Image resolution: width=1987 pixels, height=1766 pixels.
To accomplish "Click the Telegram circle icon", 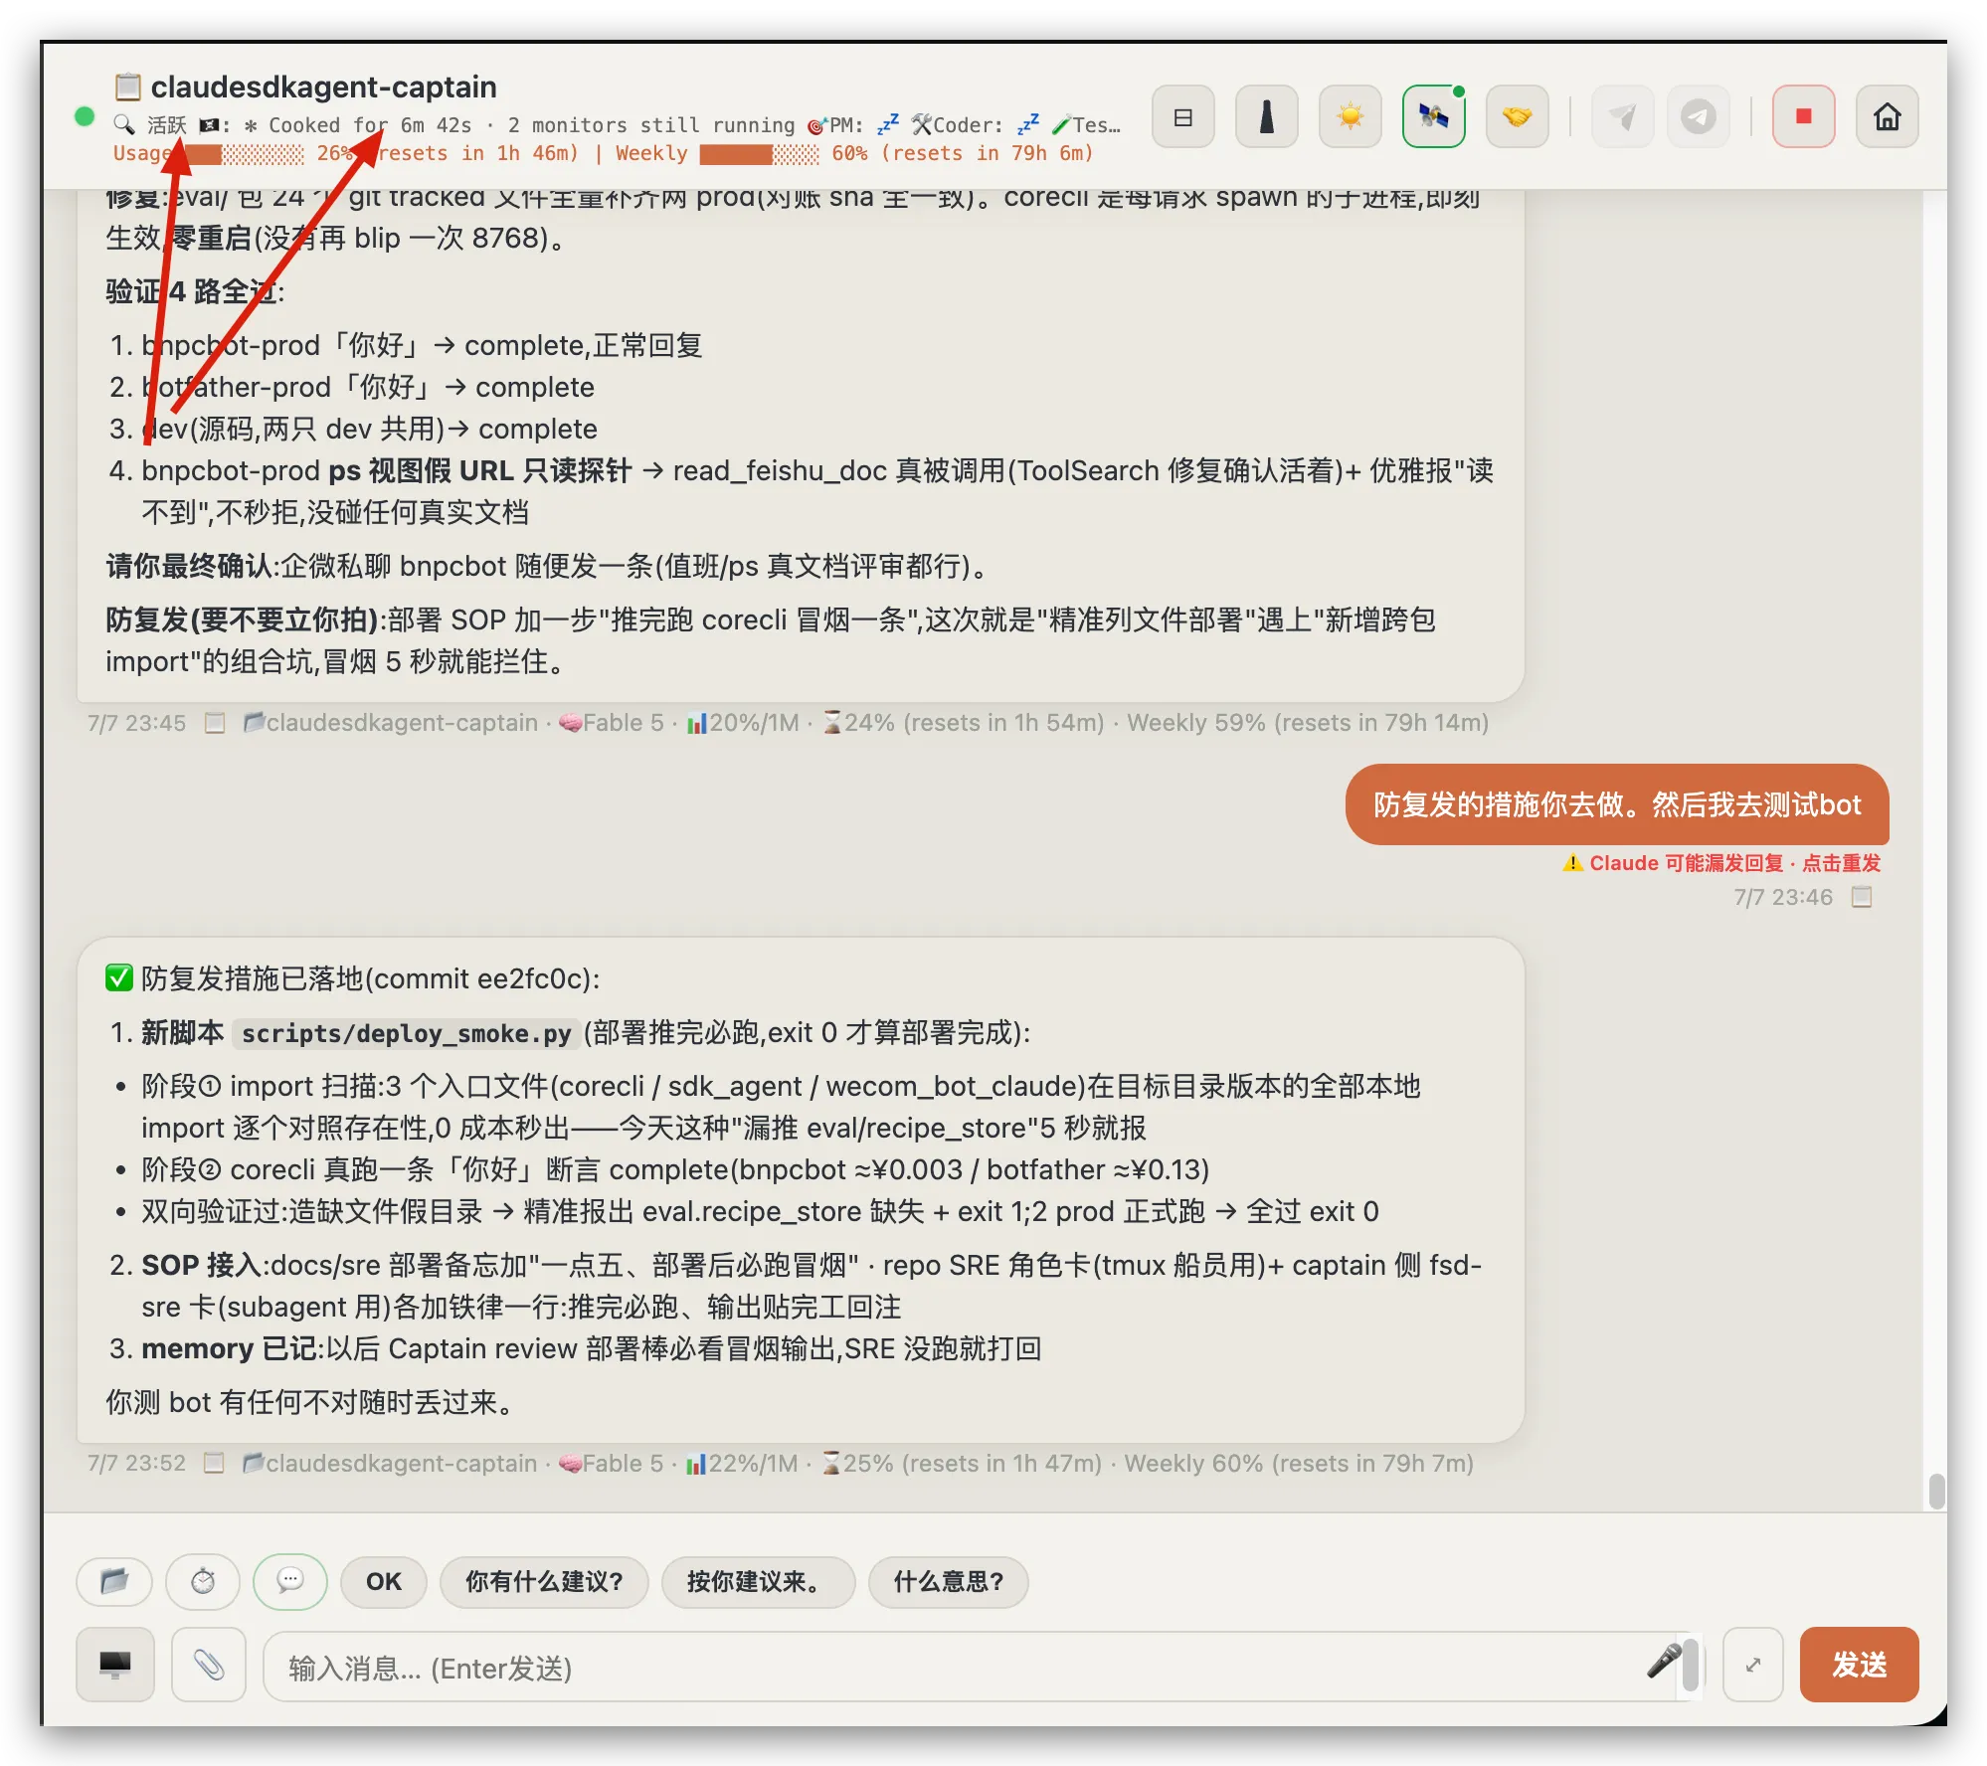I will click(1698, 117).
